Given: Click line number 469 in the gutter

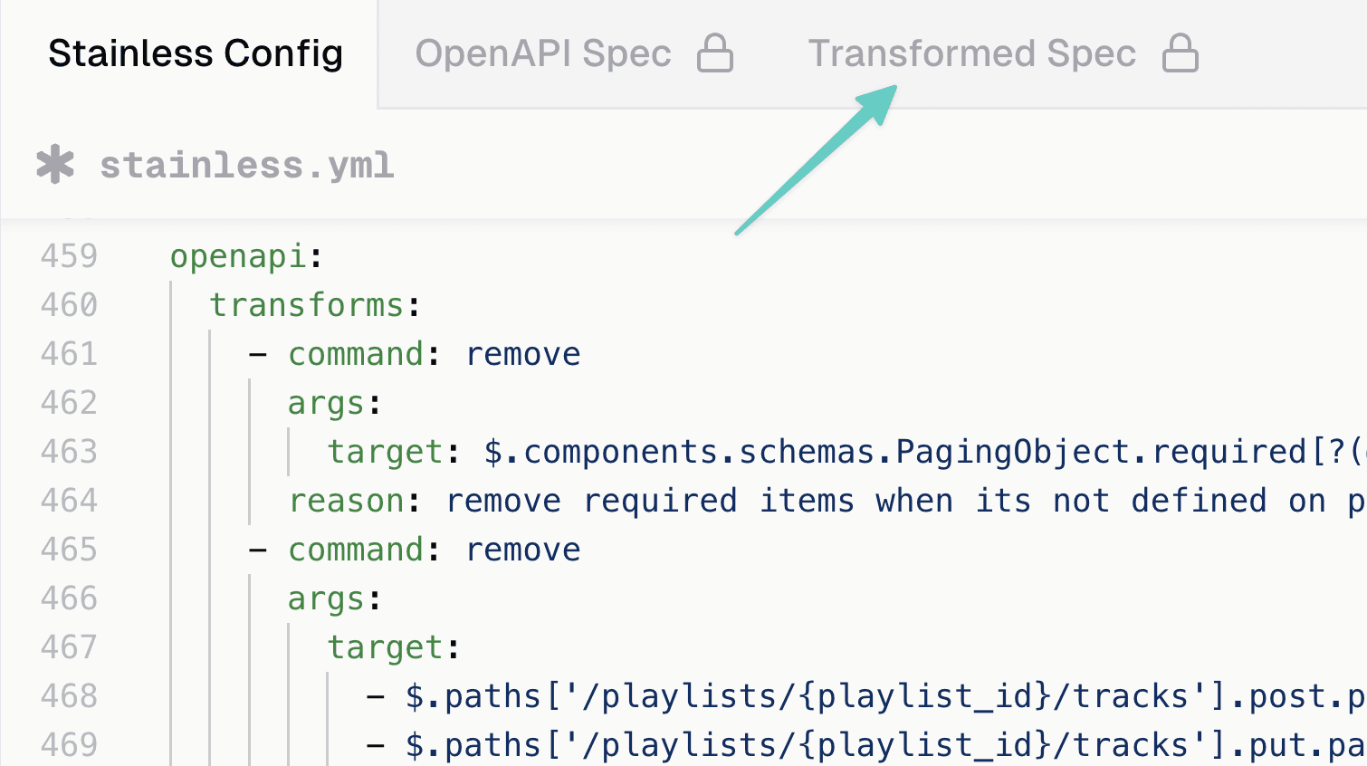Looking at the screenshot, I should pyautogui.click(x=69, y=745).
